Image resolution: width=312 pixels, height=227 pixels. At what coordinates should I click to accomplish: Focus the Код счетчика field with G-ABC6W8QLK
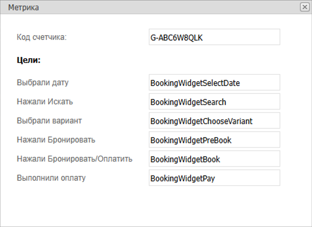tap(214, 37)
